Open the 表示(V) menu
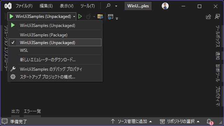This screenshot has height=126, width=224. (66, 6)
